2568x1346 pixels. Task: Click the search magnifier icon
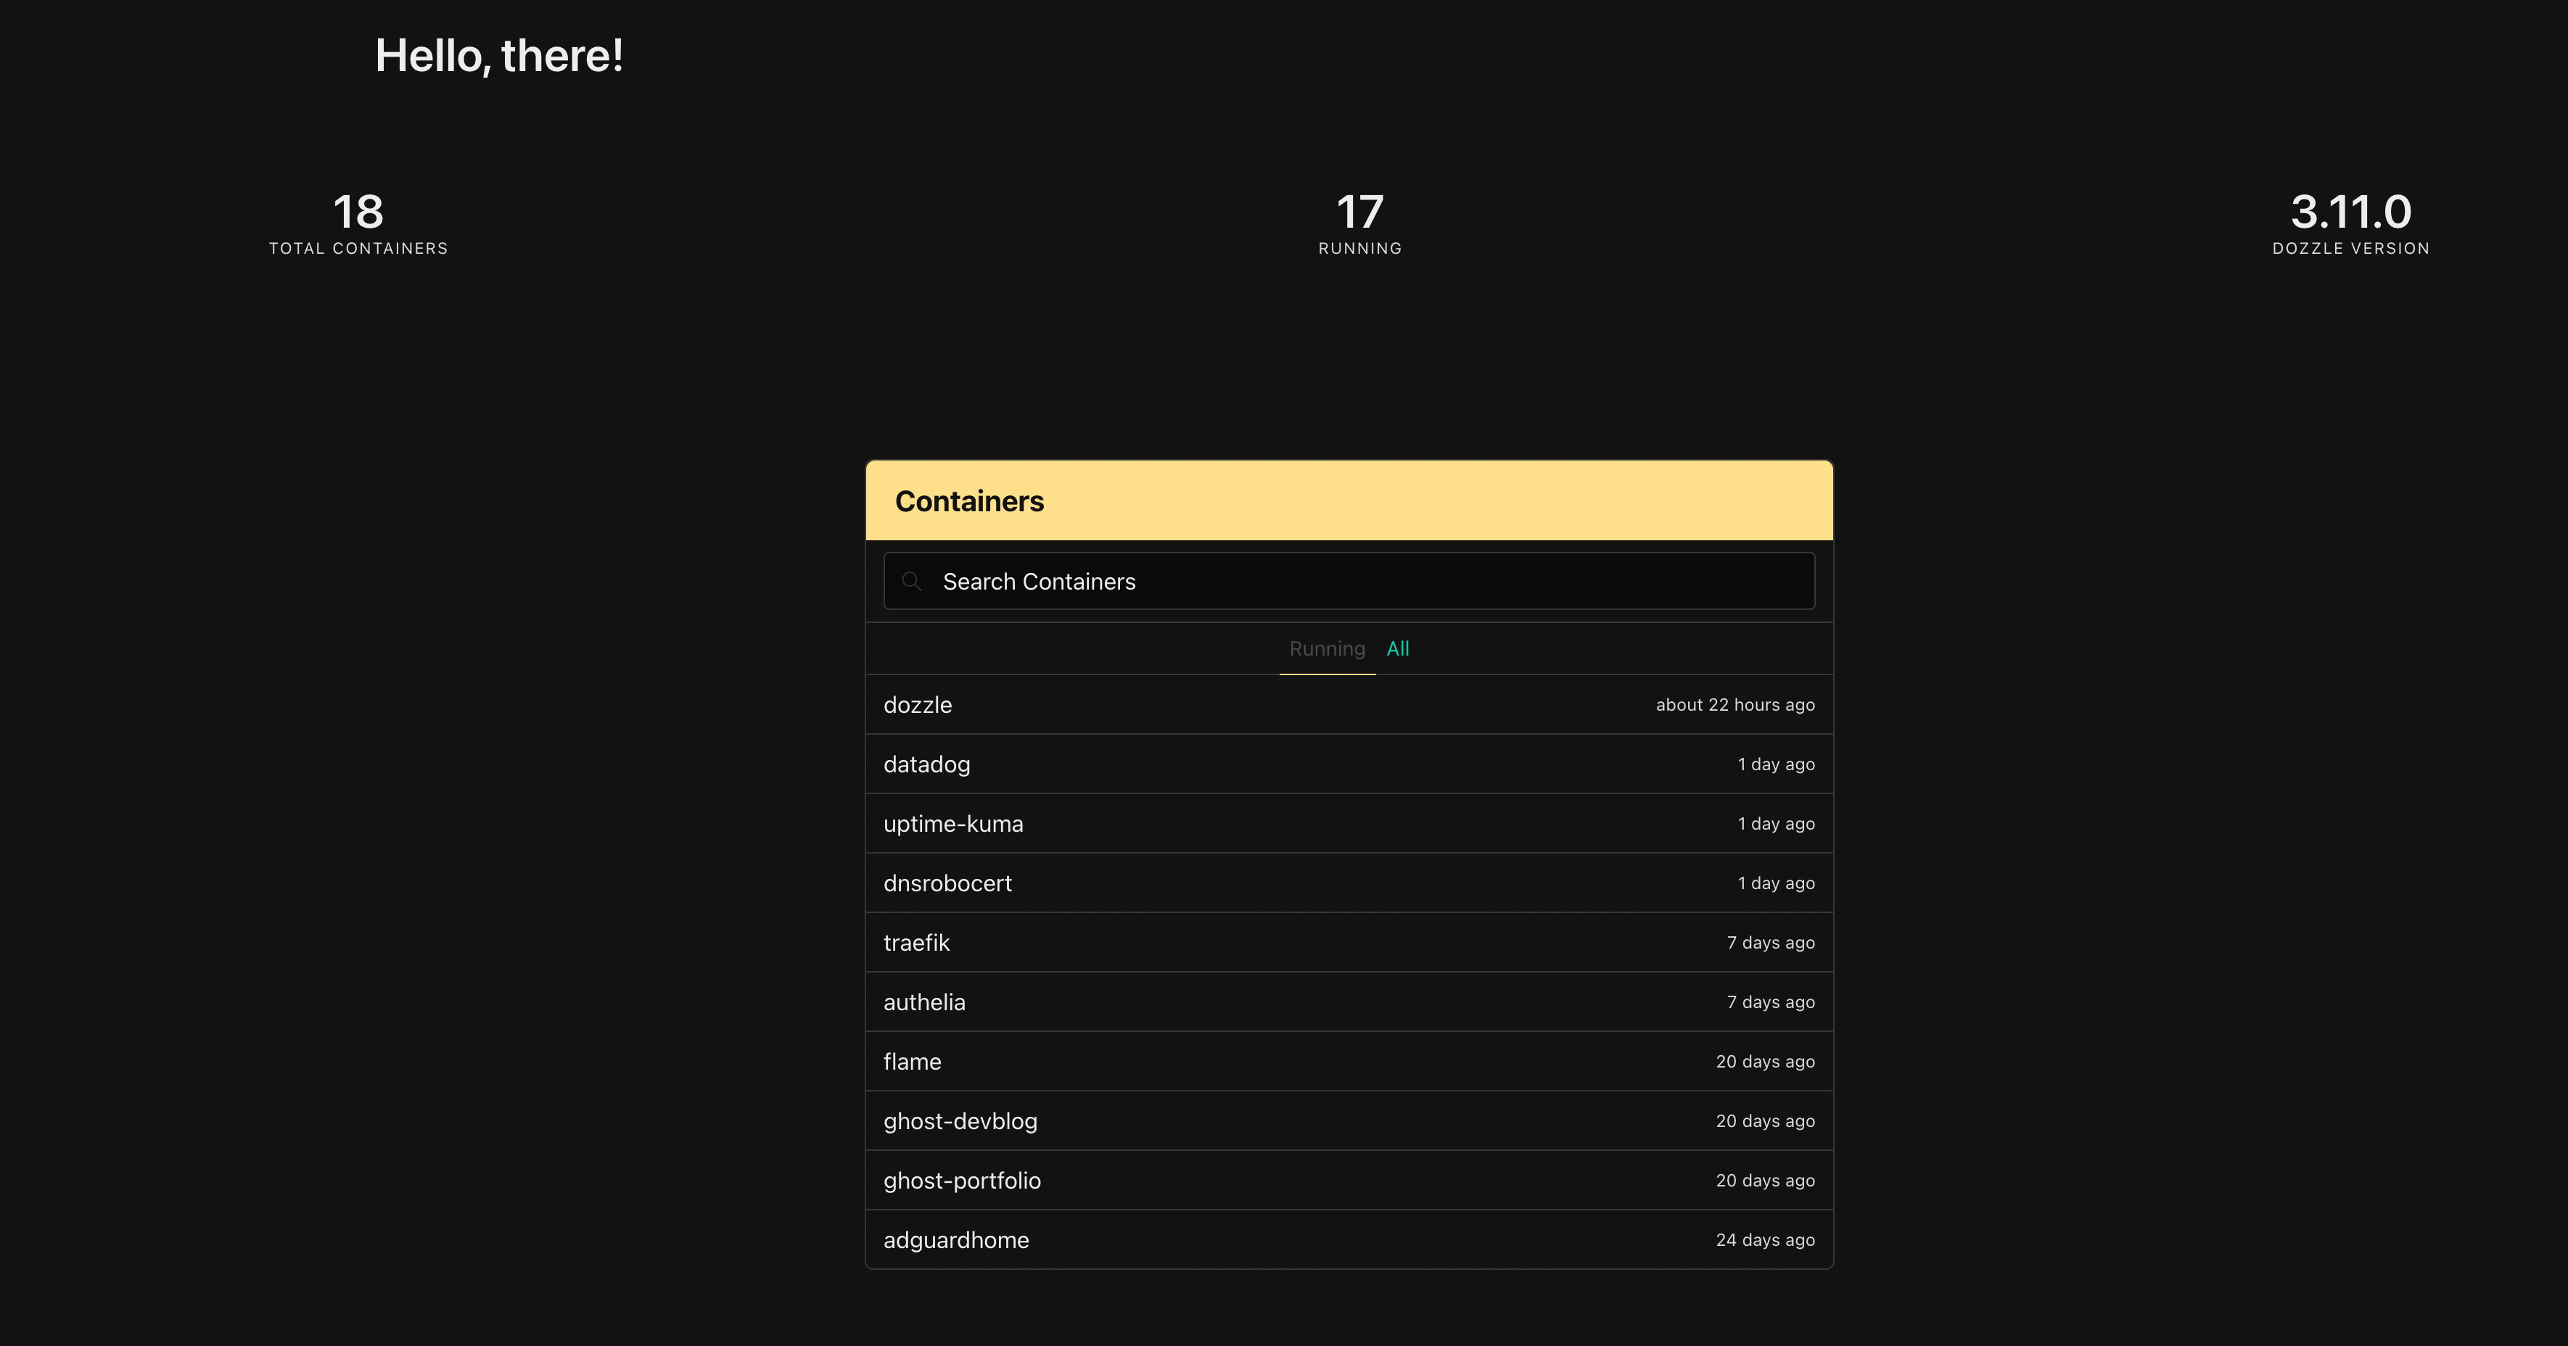(913, 581)
